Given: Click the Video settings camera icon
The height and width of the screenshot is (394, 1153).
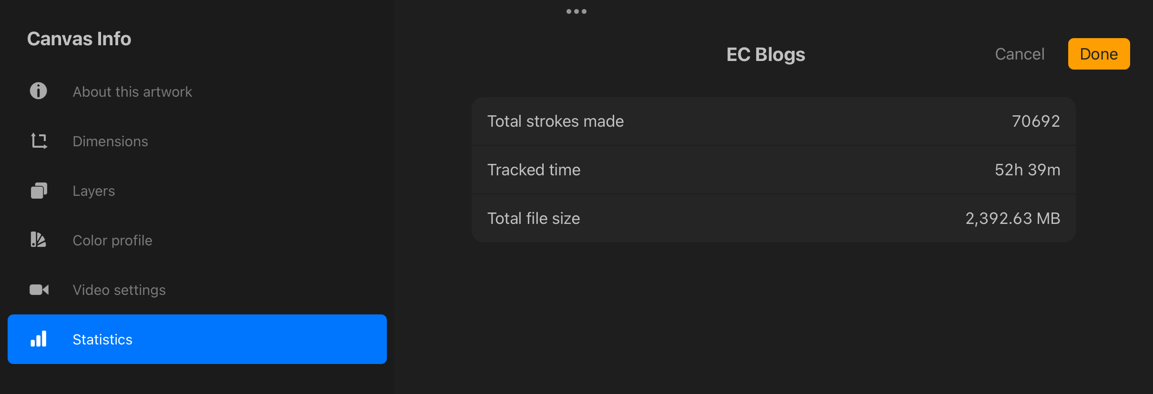Looking at the screenshot, I should (x=39, y=290).
